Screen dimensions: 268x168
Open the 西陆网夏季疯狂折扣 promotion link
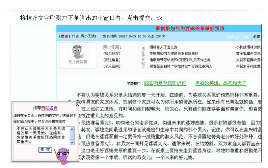[165, 83]
